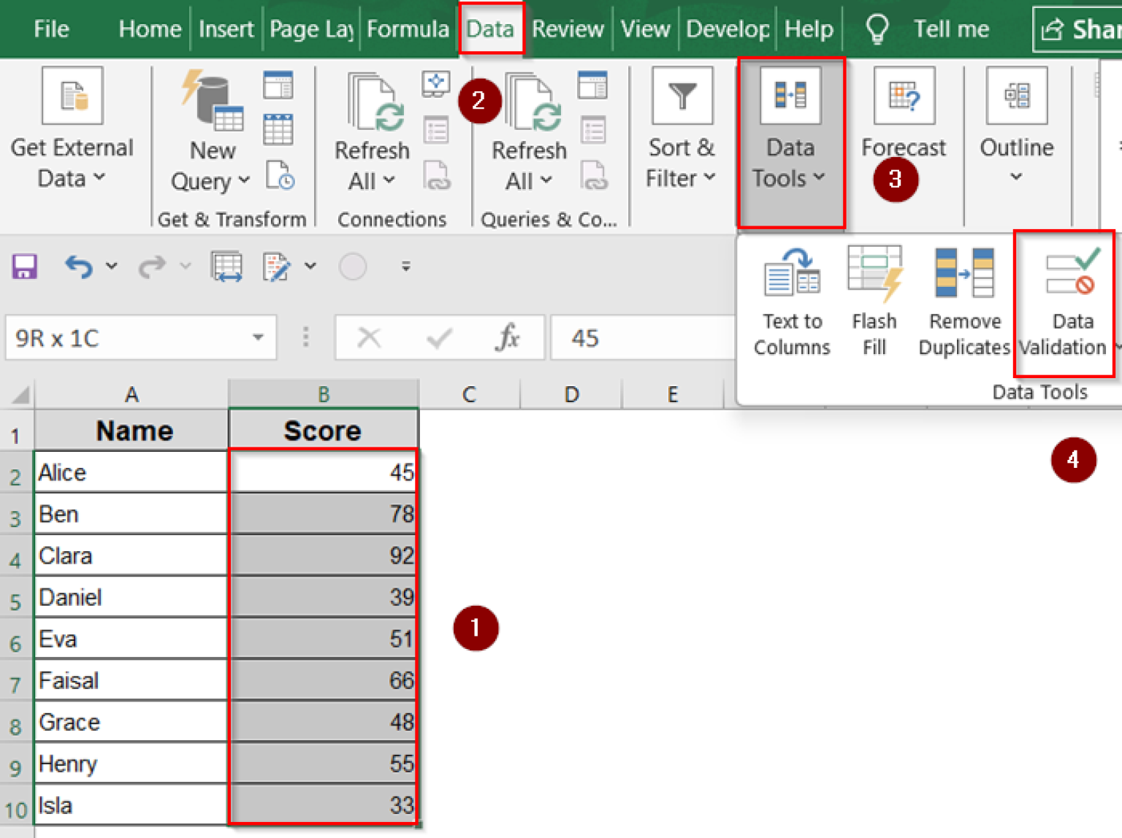This screenshot has height=838, width=1122.
Task: Confirm entry with the formula bar checkmark
Action: tap(438, 337)
